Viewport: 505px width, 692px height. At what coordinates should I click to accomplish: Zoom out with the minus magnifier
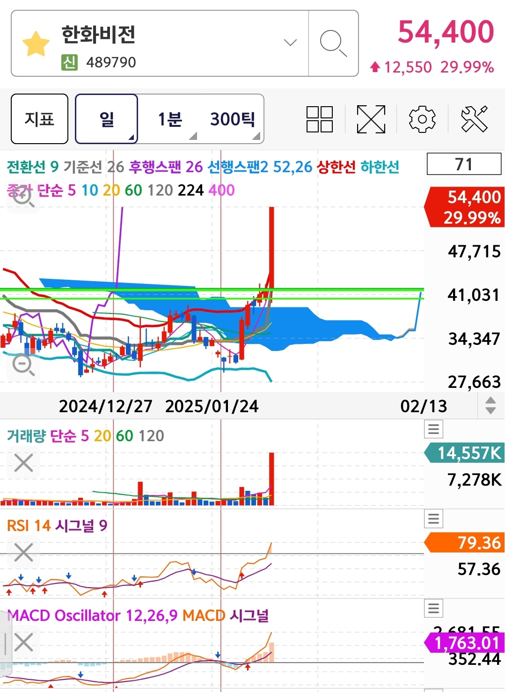[x=23, y=365]
